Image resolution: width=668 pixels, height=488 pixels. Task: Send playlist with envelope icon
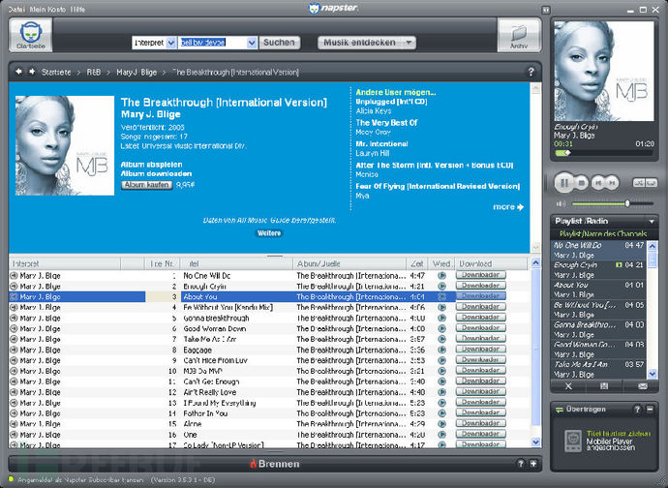click(640, 385)
